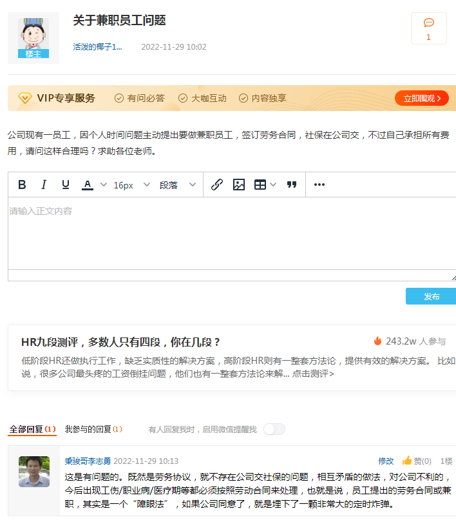Choose font color with the A icon
Screen dimensions: 456x522
(88, 185)
